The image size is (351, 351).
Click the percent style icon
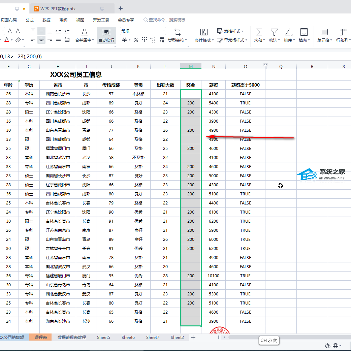(136, 40)
